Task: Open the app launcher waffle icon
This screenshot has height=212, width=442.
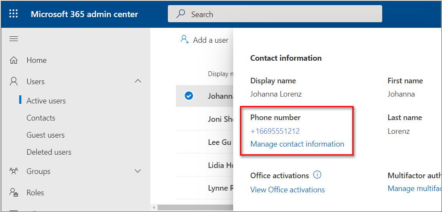Action: (x=14, y=14)
